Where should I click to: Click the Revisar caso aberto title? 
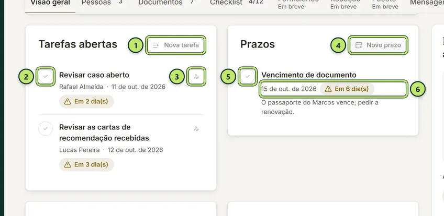coord(94,75)
